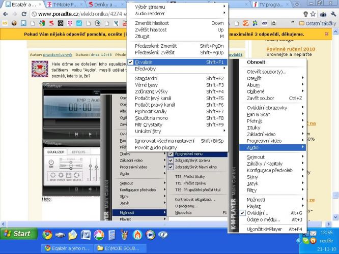Open the pink T-Mobile bookmark icon
Image resolution: width=339 pixels, height=254 pixels.
70,23
